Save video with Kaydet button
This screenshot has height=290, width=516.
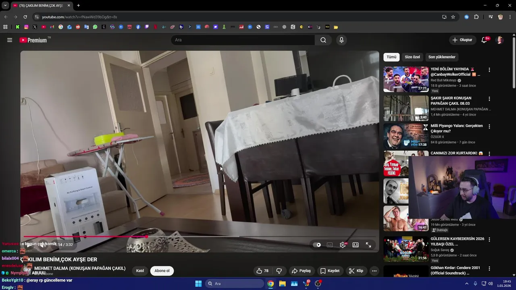coord(330,271)
